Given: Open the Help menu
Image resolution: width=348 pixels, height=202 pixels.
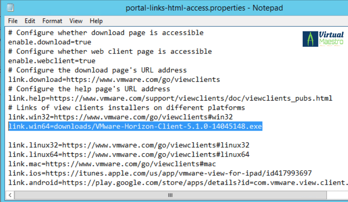Looking at the screenshot, I should tap(96, 21).
